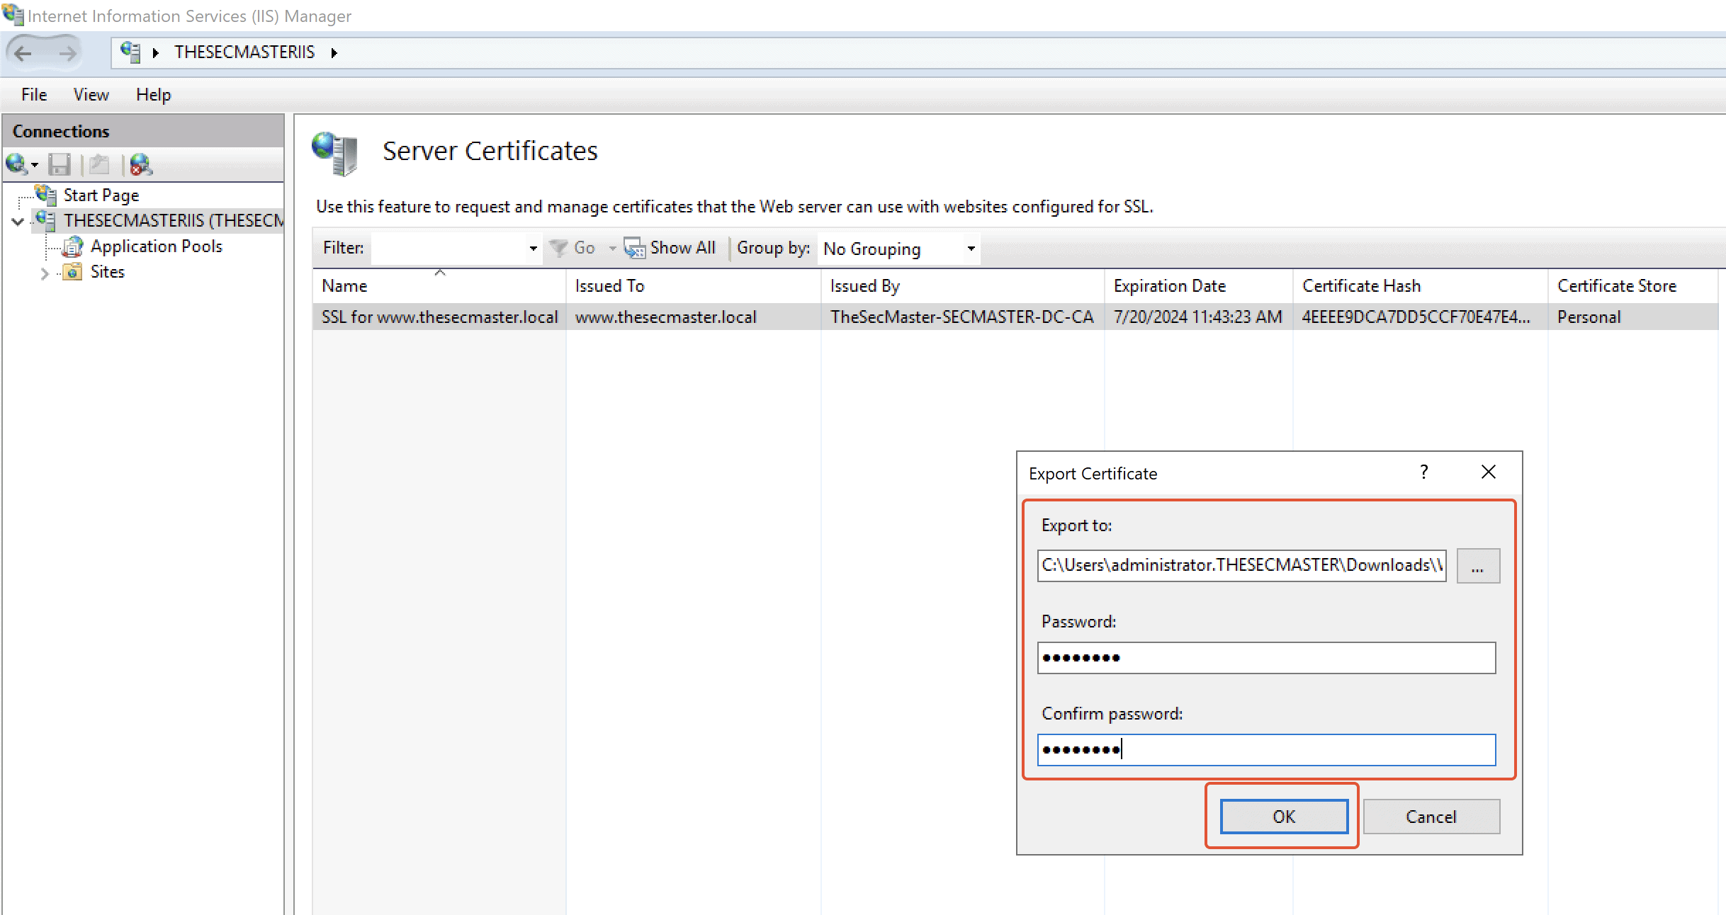
Task: Click the Go filter button
Action: click(x=573, y=248)
